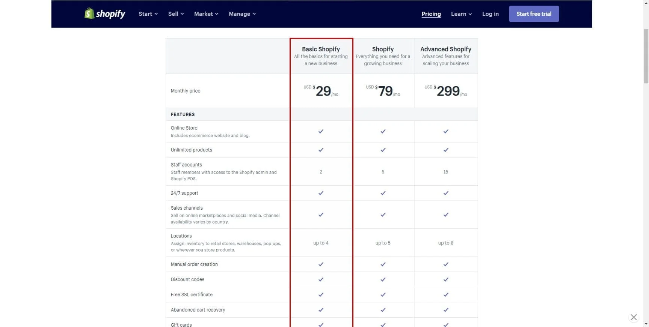Click the $79 monthly price
The width and height of the screenshot is (649, 327).
tap(383, 91)
